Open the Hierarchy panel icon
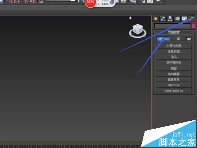Viewport: 197px width, 148px height. (170, 19)
